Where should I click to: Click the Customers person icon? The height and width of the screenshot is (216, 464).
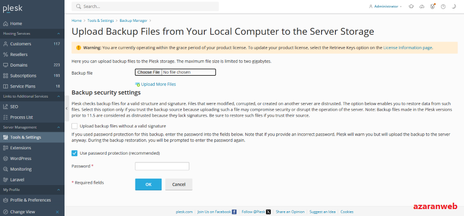tap(5, 44)
